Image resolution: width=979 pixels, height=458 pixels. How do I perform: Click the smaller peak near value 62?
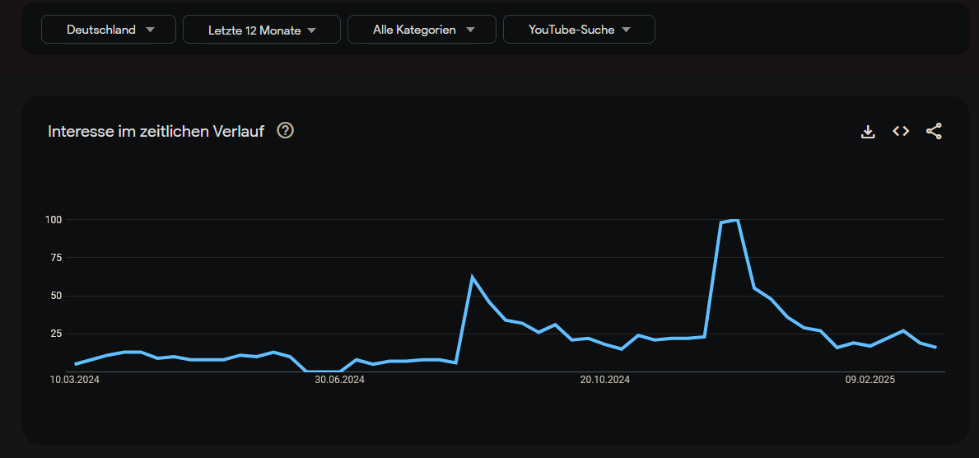tap(473, 277)
